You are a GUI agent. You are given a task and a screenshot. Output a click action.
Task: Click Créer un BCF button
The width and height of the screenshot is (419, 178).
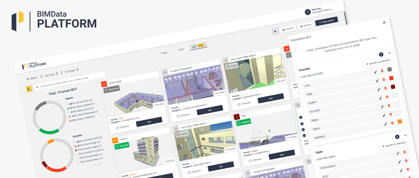coord(327,22)
